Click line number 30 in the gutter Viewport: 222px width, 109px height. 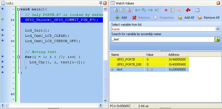pos(13,41)
